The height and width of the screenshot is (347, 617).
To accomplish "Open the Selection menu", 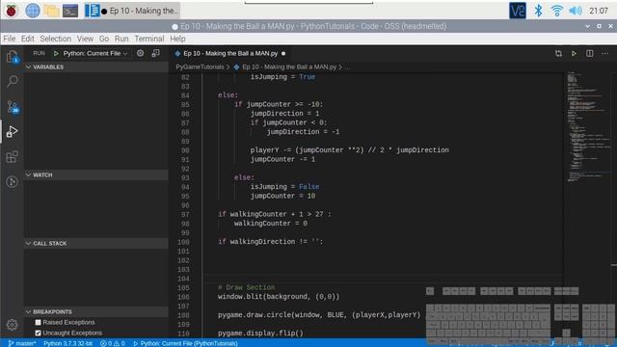I will [x=56, y=39].
